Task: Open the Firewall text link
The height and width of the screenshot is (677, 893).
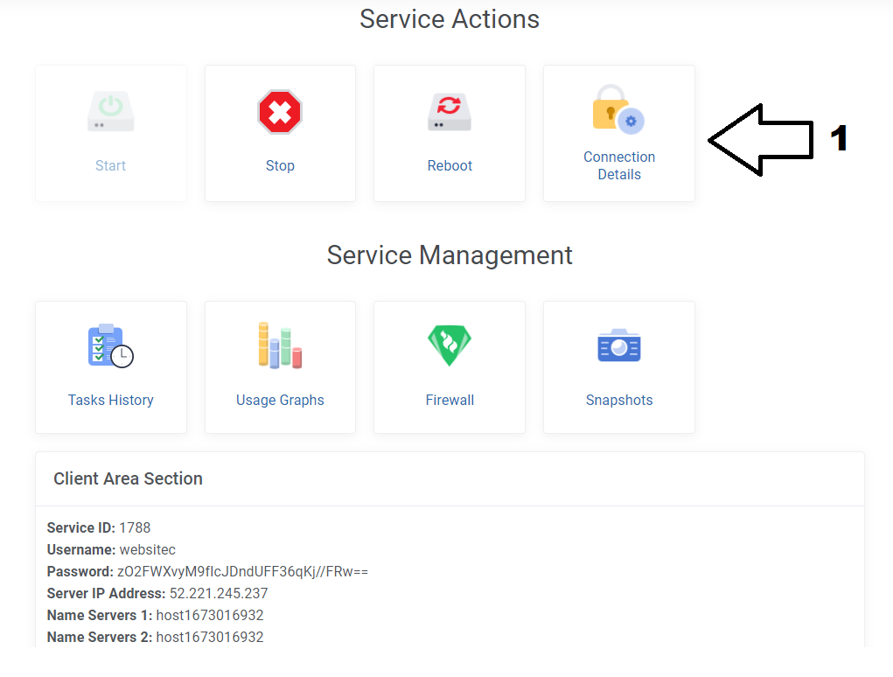Action: tap(450, 401)
